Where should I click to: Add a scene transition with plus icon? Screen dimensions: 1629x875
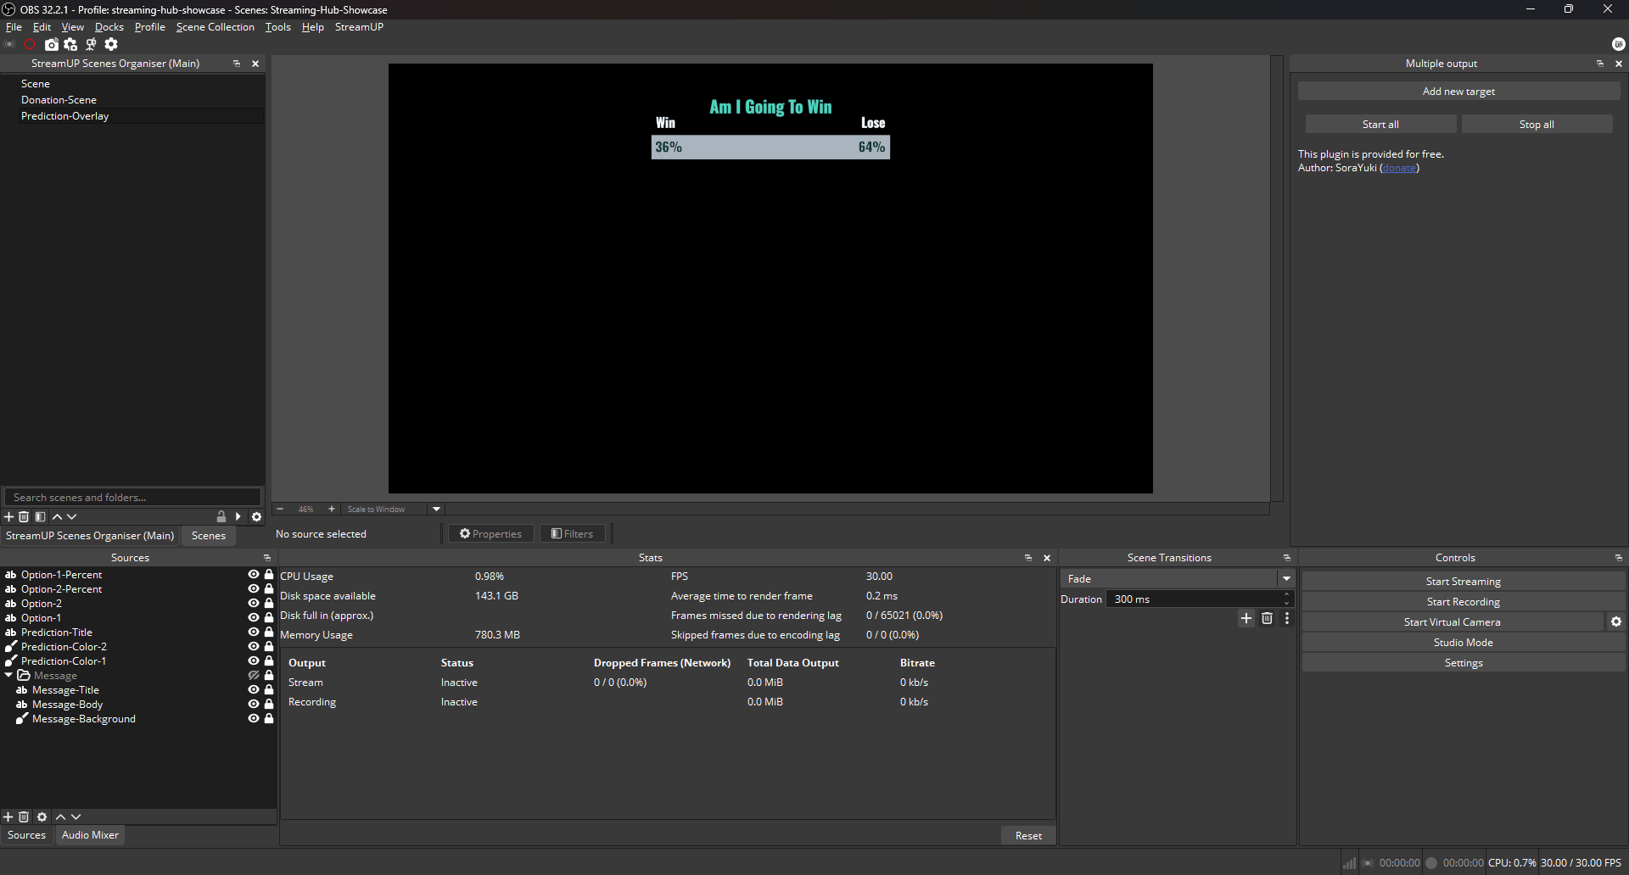coord(1246,618)
